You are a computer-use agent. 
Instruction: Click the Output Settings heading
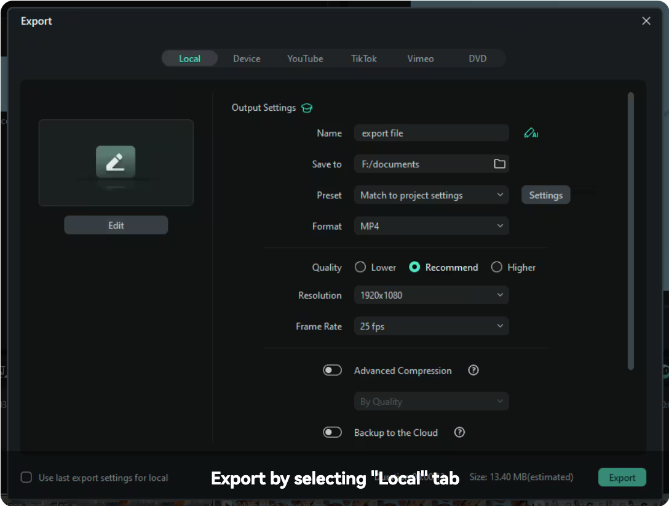tap(264, 108)
